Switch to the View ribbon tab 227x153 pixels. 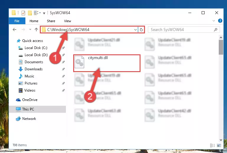(68, 21)
